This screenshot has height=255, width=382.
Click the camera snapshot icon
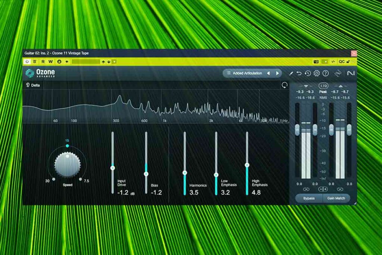click(x=316, y=62)
